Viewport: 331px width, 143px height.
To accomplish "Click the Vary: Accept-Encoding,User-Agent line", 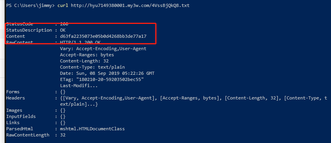I will [x=103, y=49].
